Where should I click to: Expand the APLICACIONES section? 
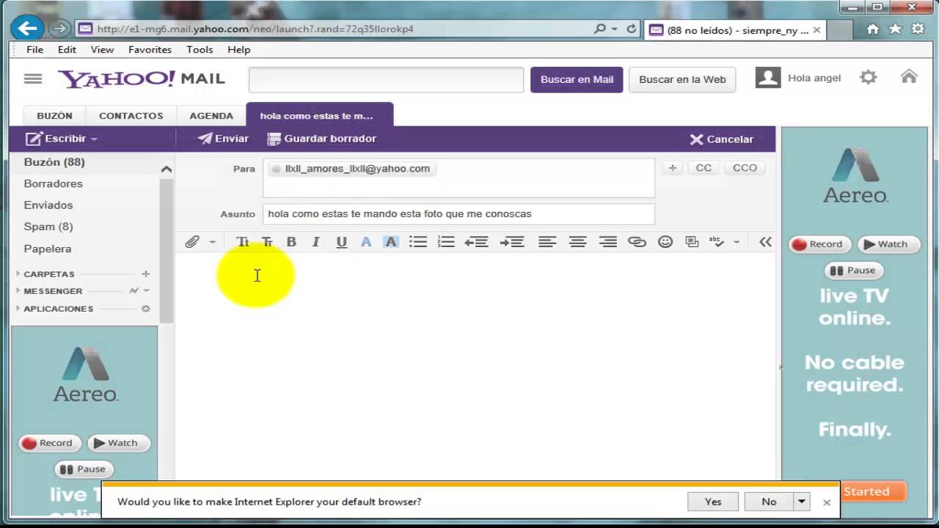tap(18, 309)
